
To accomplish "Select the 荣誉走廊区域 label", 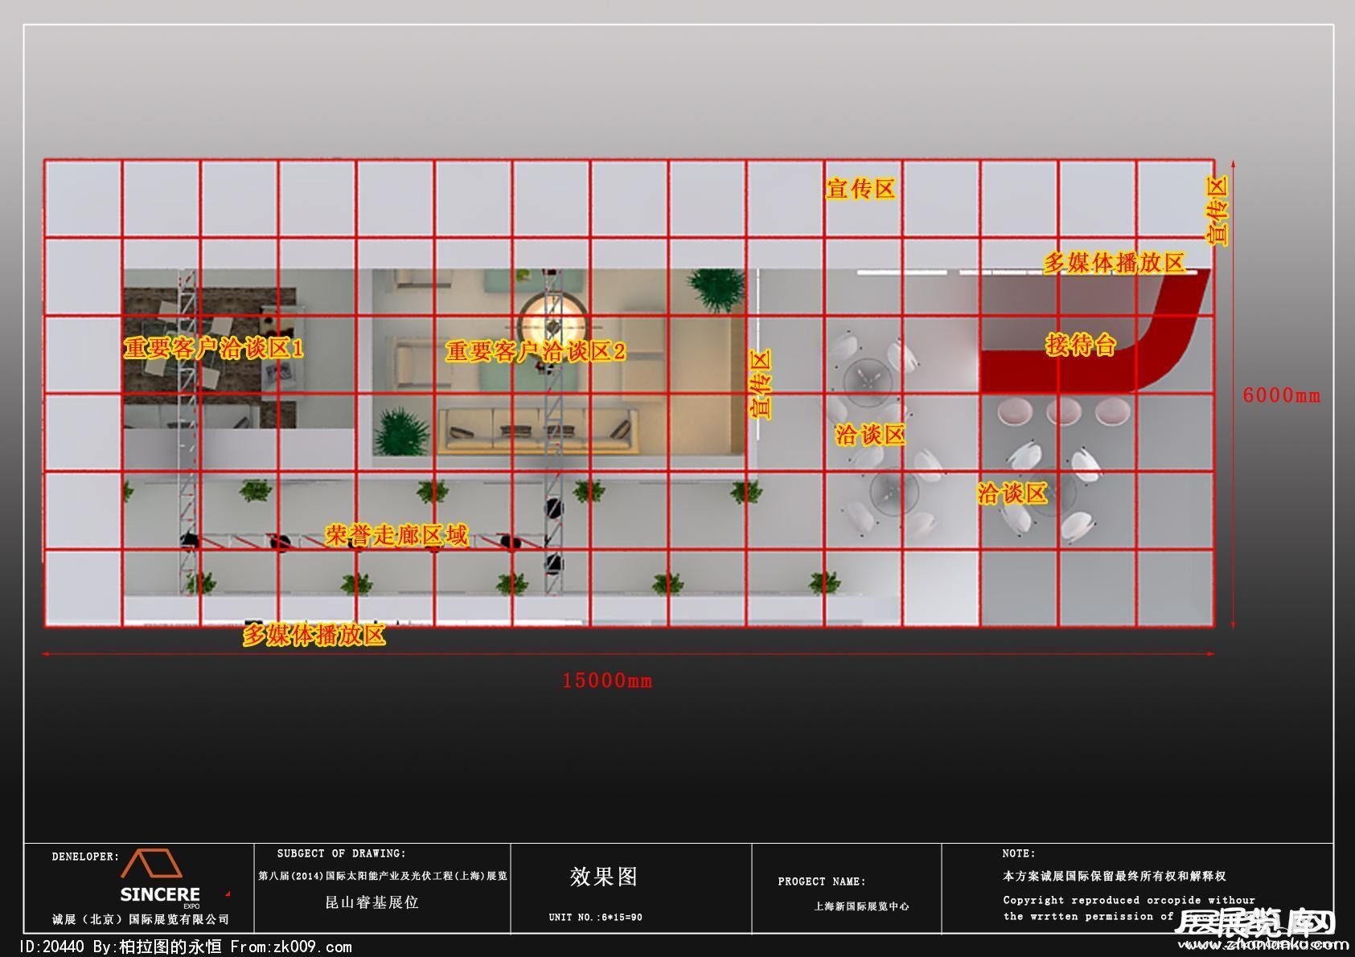I will tap(396, 535).
